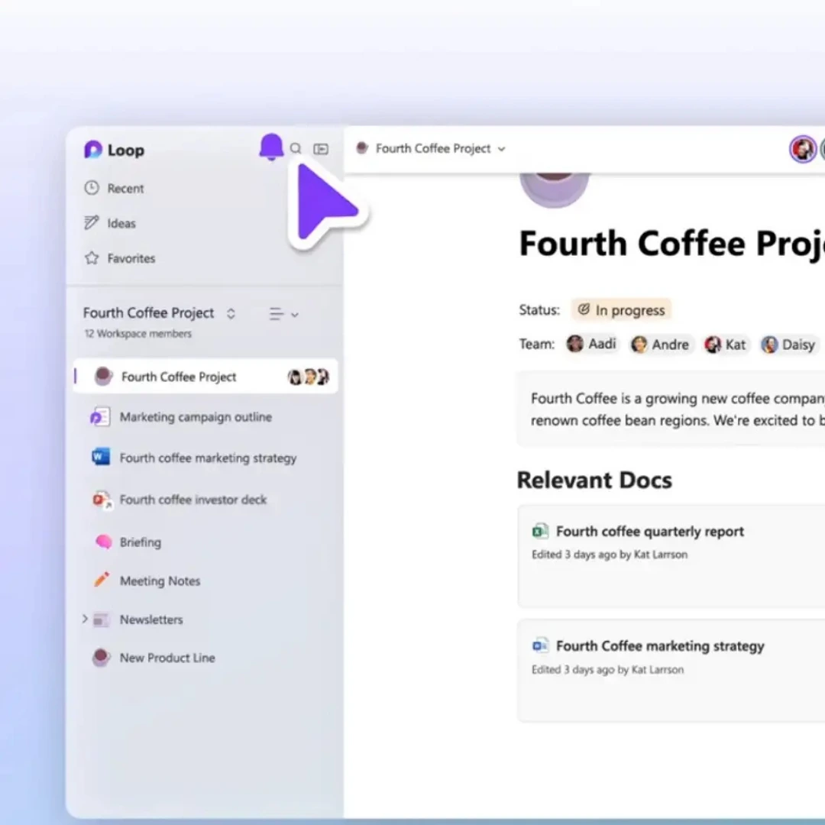Open the Meeting Notes page
Image resolution: width=825 pixels, height=825 pixels.
coord(159,581)
